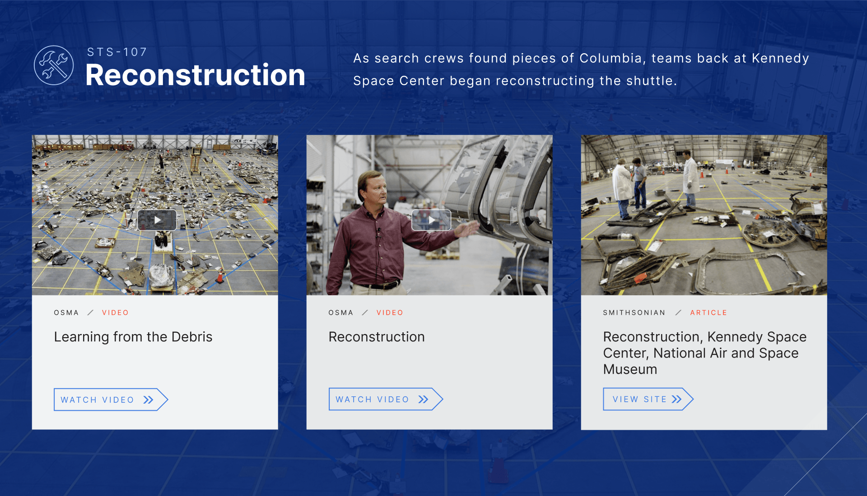Click the View Site button
867x496 pixels.
click(x=648, y=399)
